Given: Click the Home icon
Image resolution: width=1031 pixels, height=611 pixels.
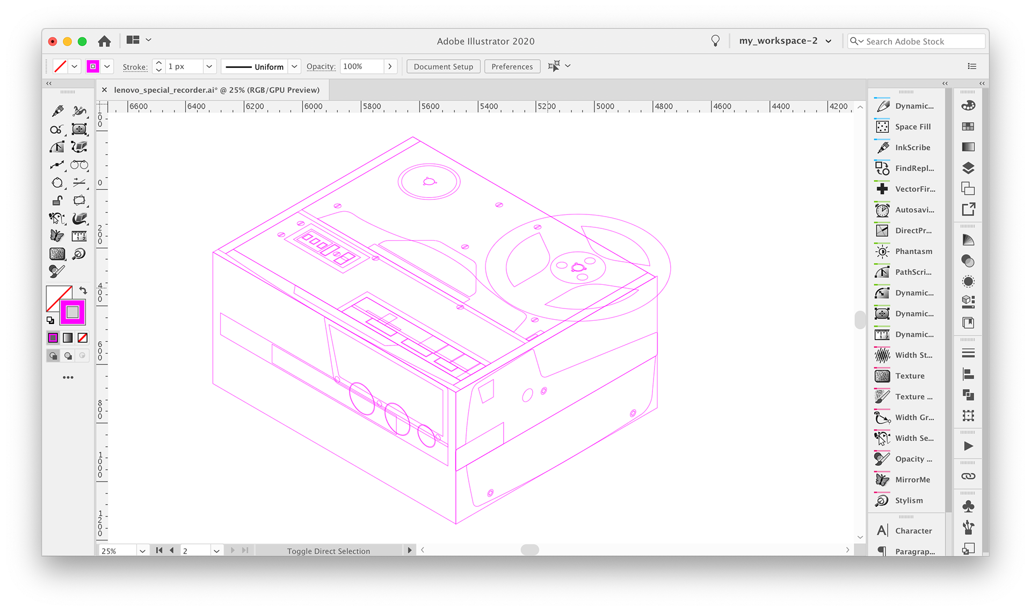Looking at the screenshot, I should (104, 41).
